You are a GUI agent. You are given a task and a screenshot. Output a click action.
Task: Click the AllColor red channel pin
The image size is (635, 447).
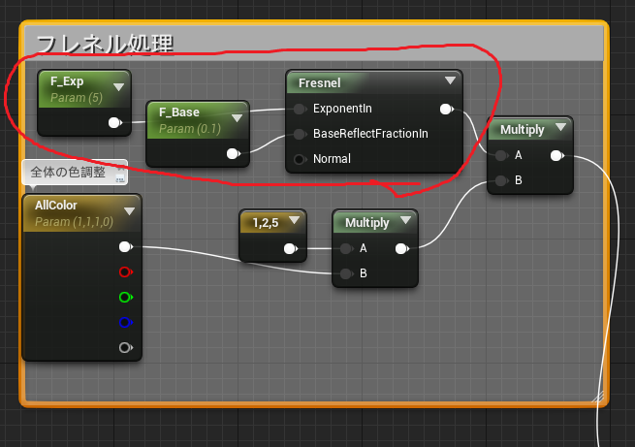coord(126,272)
